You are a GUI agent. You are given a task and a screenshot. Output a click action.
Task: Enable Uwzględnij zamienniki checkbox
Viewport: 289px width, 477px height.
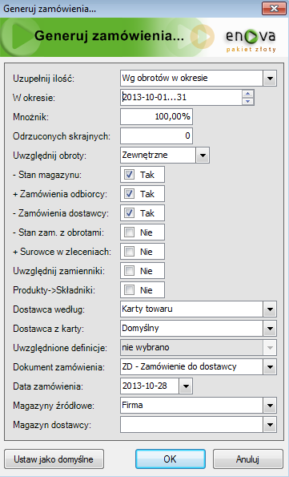[129, 271]
